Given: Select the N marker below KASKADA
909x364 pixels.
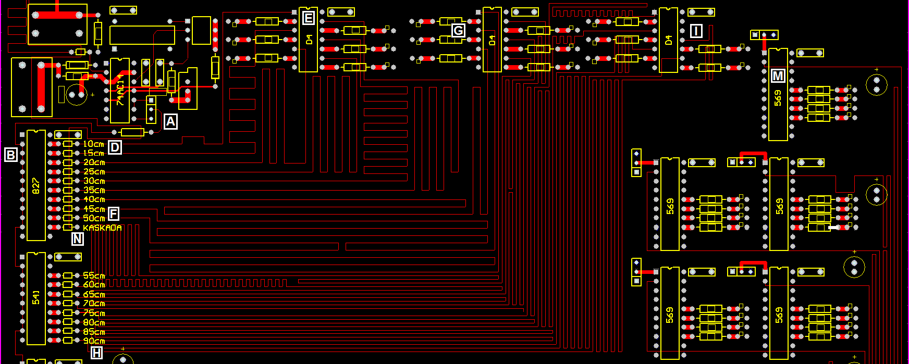Looking at the screenshot, I should pyautogui.click(x=77, y=239).
